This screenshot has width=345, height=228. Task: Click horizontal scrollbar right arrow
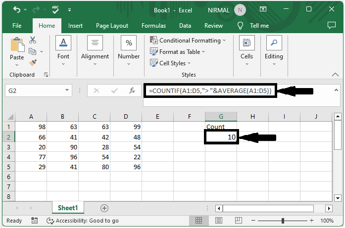click(329, 208)
